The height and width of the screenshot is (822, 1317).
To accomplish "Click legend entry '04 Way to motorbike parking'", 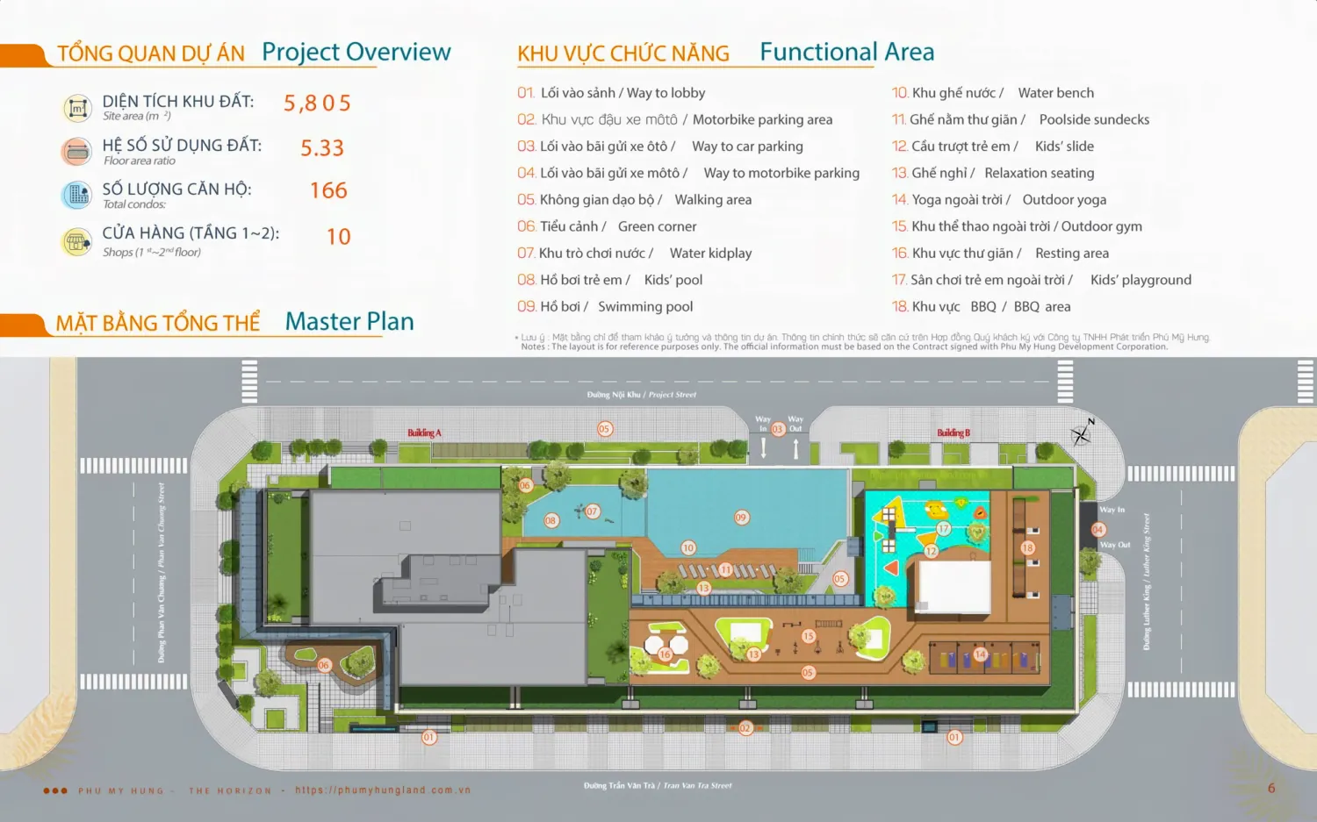I will coord(688,173).
